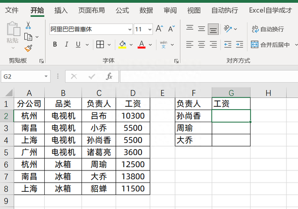The image size is (298, 209).
Task: Open the font color dropdown arrow
Action: click(x=150, y=45)
